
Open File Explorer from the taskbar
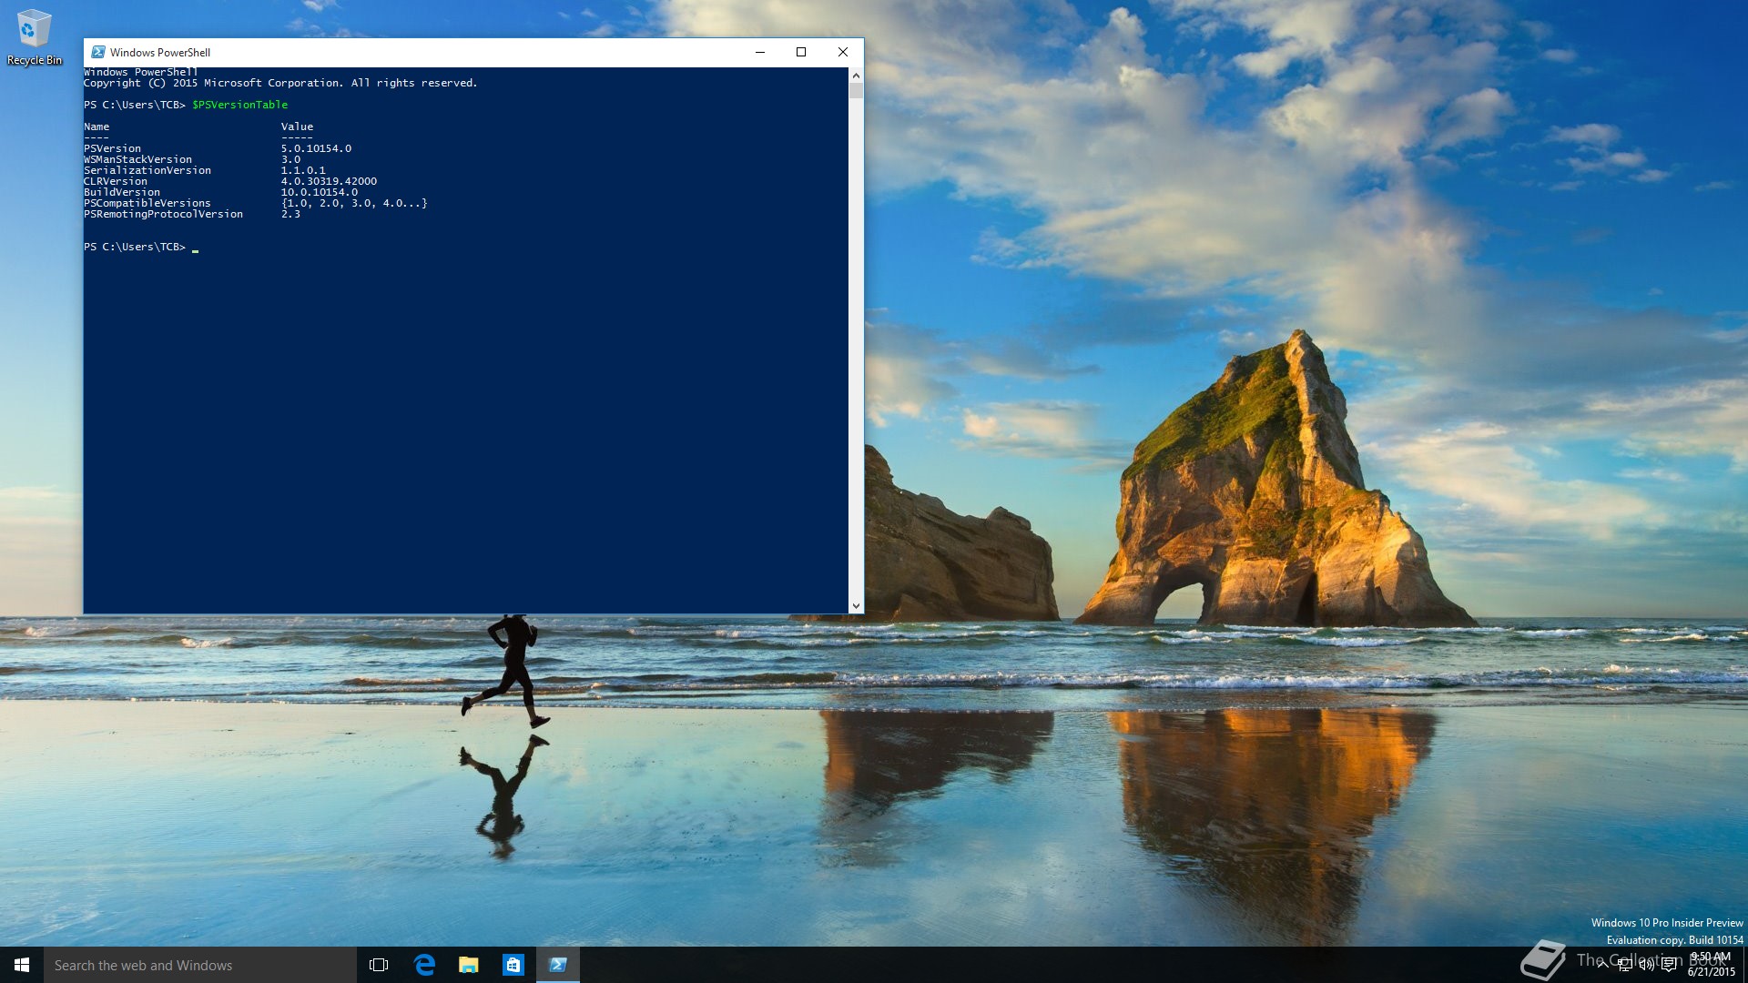[469, 965]
